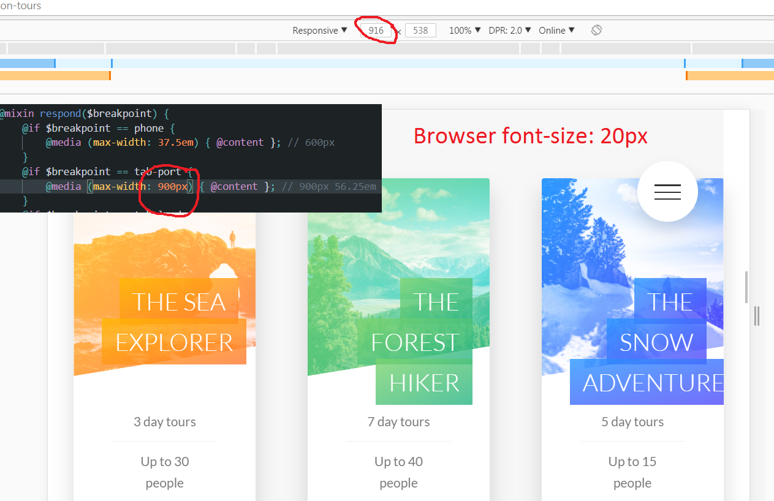Image resolution: width=774 pixels, height=501 pixels.
Task: Click the viewport width field showing 916
Action: pyautogui.click(x=376, y=30)
